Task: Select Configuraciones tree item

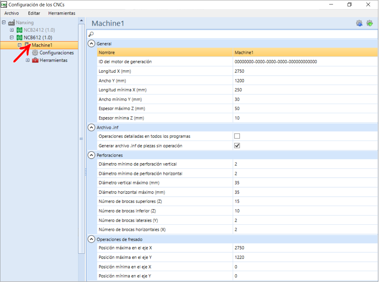Action: tap(56, 52)
